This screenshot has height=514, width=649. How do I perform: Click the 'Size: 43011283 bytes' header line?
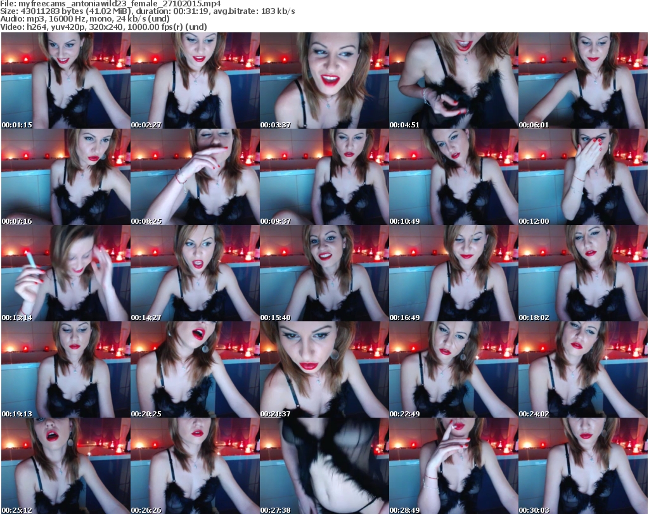click(x=147, y=11)
